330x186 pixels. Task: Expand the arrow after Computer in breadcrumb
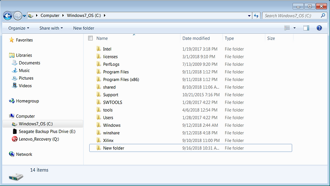point(63,16)
